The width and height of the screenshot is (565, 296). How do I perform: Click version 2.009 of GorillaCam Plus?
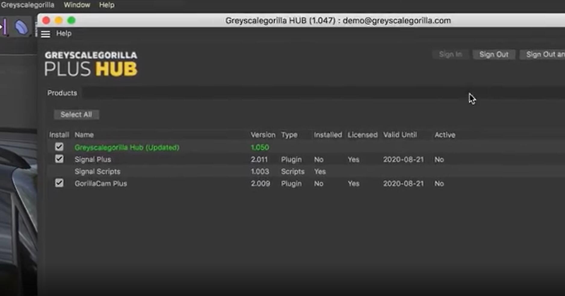pos(260,183)
